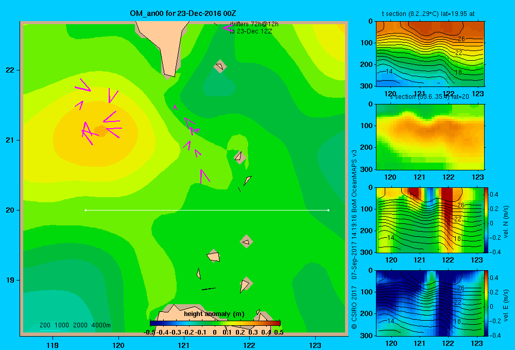Click longitude '120' under the vel. E section
The width and height of the screenshot is (515, 350).
pyautogui.click(x=391, y=343)
